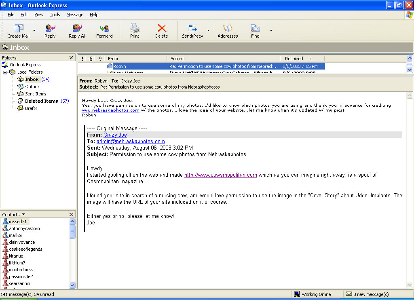Click the Find toolbar icon
Viewport: 414px width, 300px height.
(255, 29)
